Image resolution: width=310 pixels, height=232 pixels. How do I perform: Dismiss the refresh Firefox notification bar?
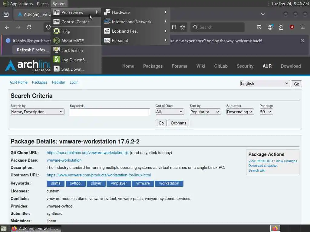(302, 41)
